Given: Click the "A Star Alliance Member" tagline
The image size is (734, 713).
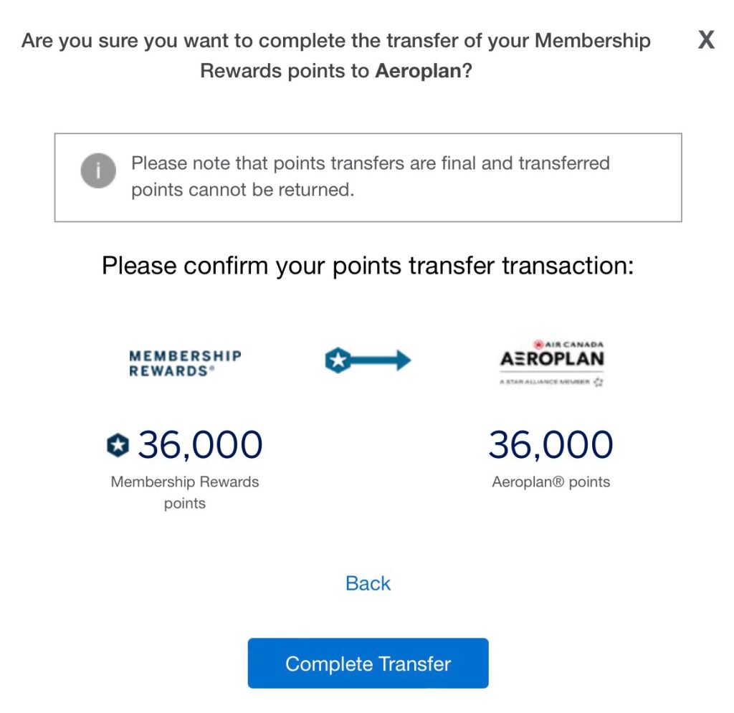Looking at the screenshot, I should (x=545, y=383).
